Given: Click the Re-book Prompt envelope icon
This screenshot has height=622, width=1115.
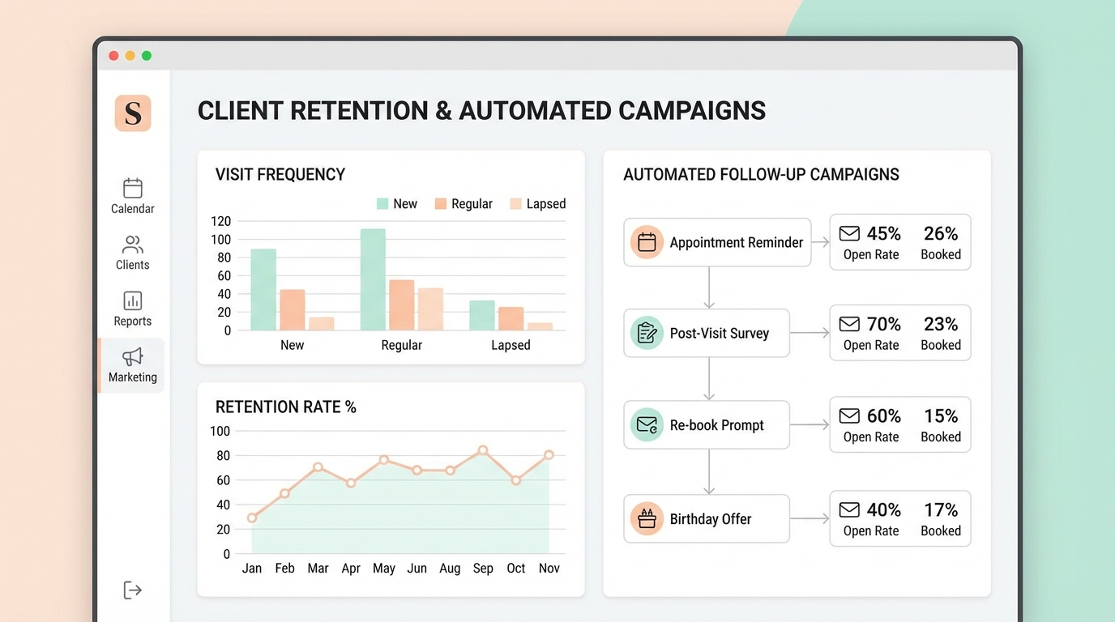Looking at the screenshot, I should click(647, 425).
